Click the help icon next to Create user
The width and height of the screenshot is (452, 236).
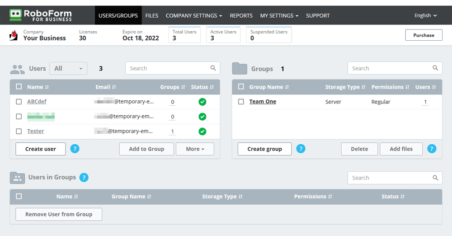point(75,149)
